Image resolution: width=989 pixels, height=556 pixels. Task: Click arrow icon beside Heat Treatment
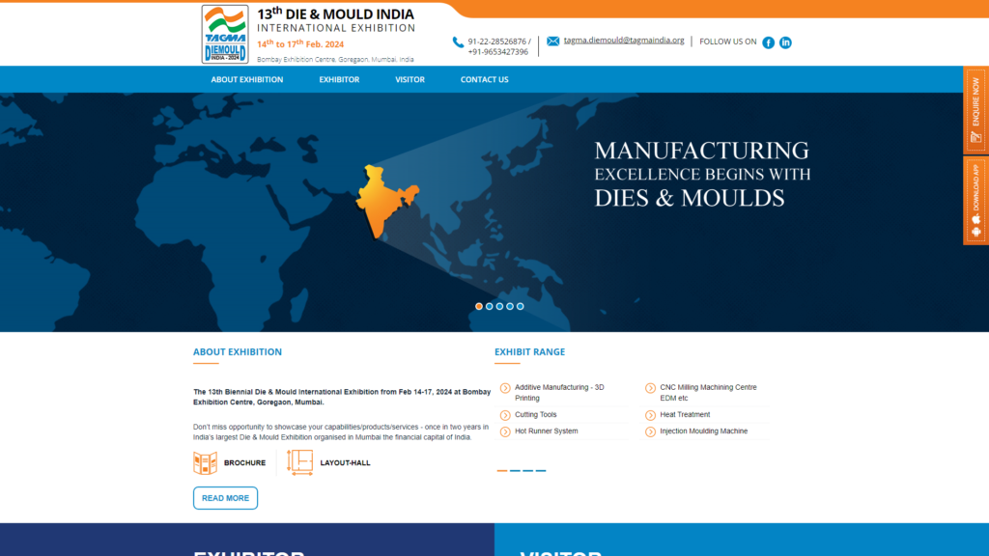[650, 415]
